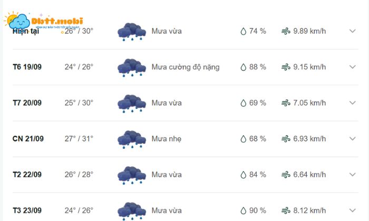This screenshot has width=369, height=221.
Task: Click the Dbtt.mobi cloud logo
Action: (18, 21)
